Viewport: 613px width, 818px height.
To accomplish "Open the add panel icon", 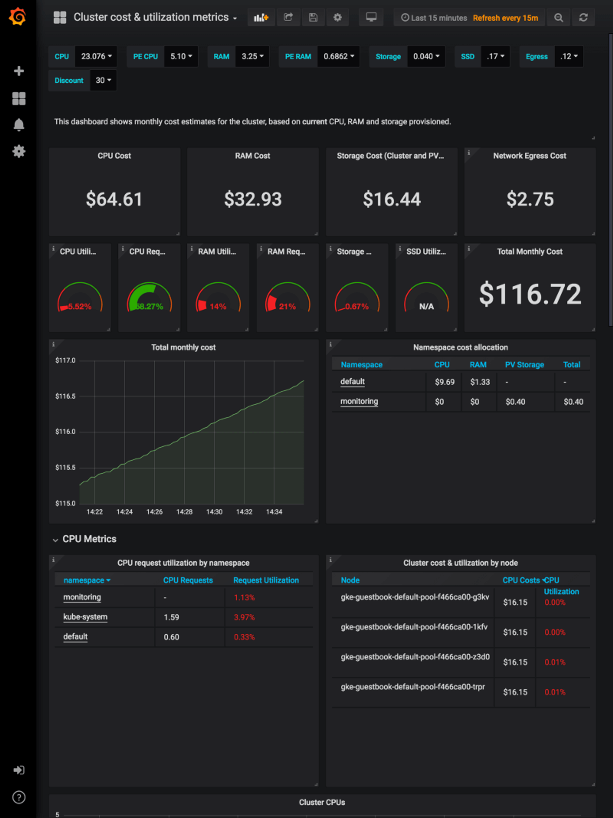I will 261,17.
